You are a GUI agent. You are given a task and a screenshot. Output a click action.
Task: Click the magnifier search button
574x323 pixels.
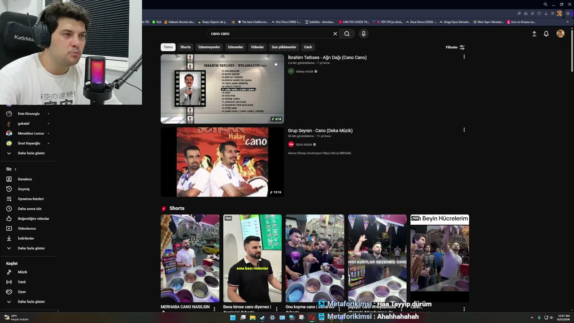pos(347,34)
